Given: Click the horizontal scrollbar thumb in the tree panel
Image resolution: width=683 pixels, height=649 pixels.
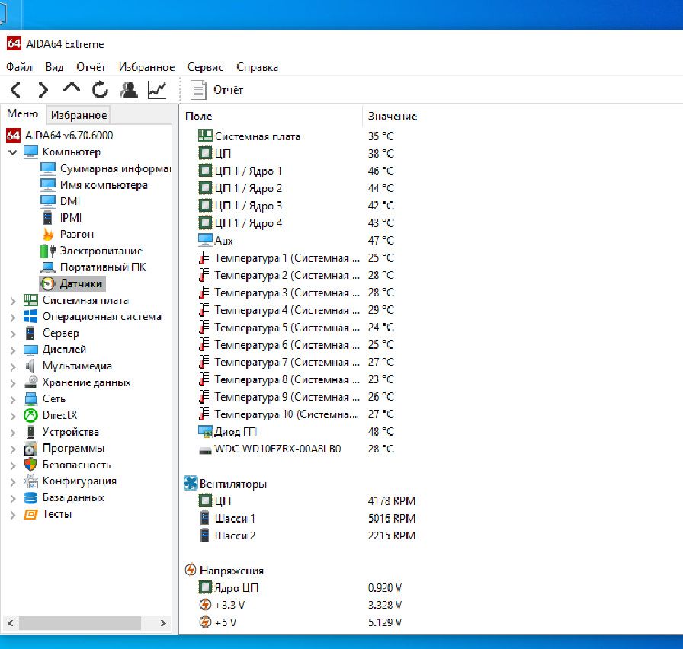Looking at the screenshot, I should tap(80, 623).
